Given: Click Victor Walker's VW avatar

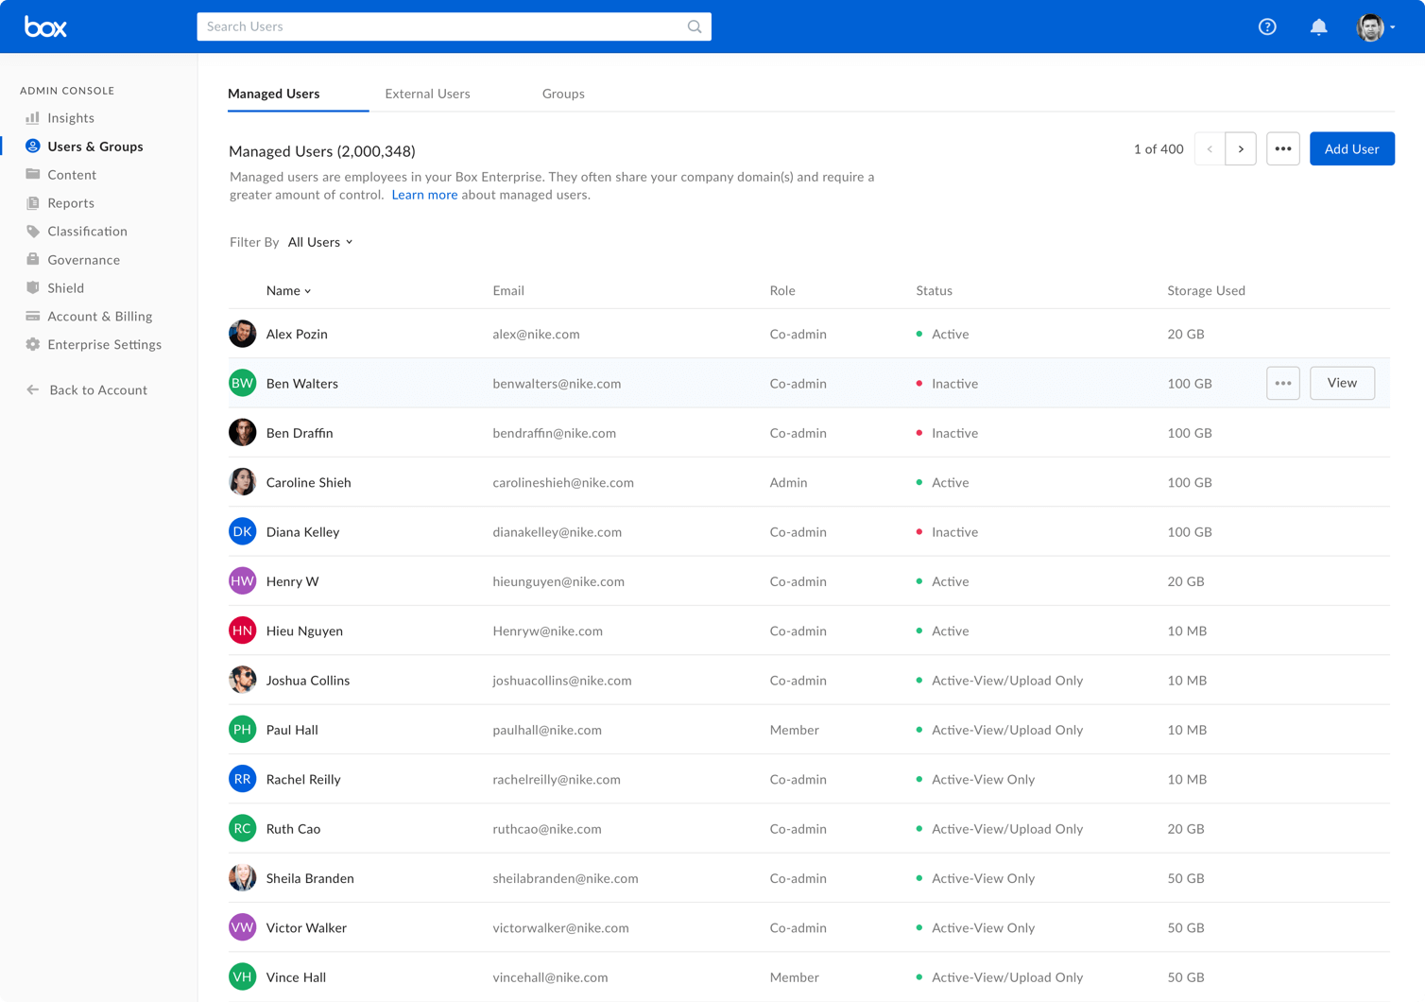Looking at the screenshot, I should pos(243,927).
